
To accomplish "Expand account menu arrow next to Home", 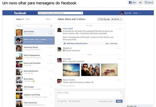I will click(140, 13).
